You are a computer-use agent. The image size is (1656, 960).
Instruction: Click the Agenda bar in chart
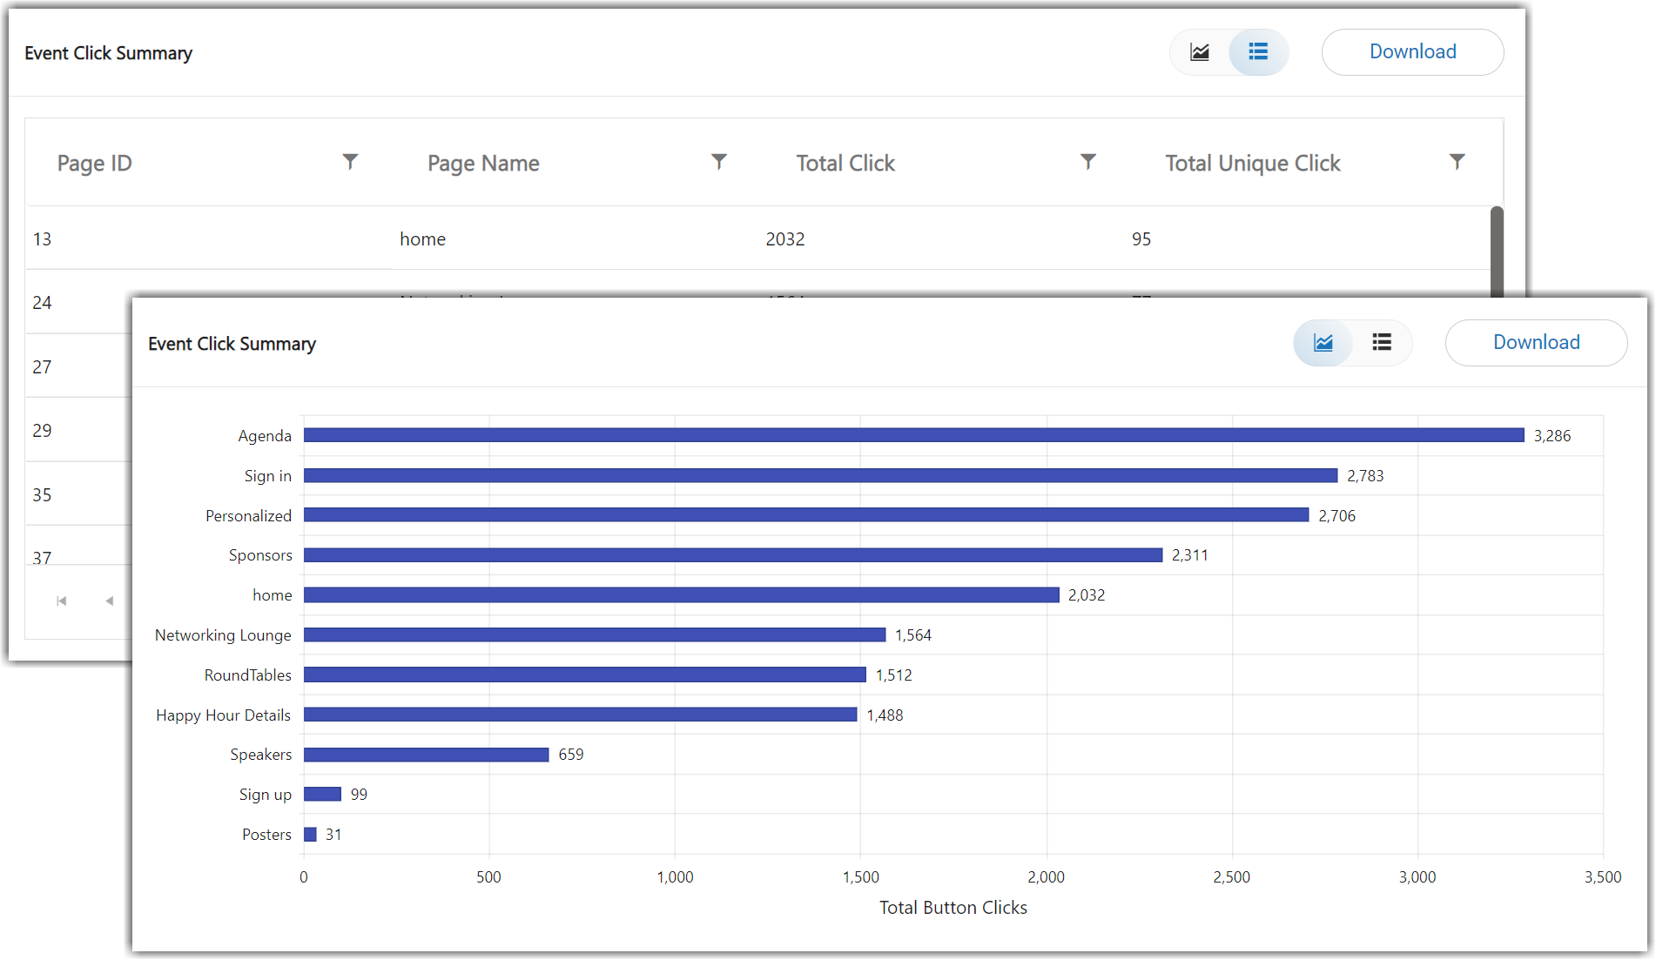pos(913,435)
